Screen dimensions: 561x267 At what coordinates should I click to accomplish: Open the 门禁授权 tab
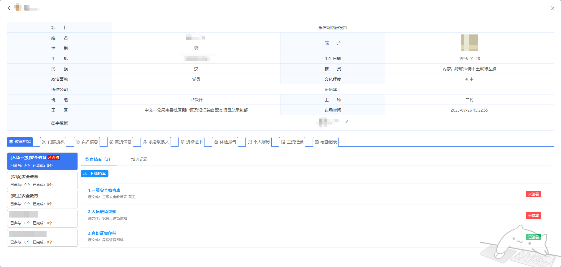click(53, 142)
